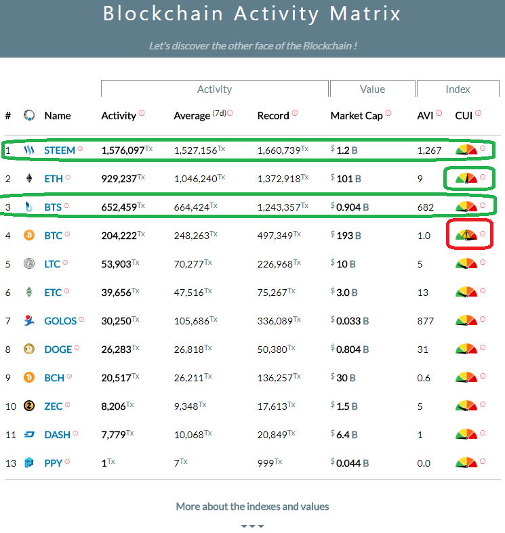505x533 pixels.
Task: Click the STEEM coin logo icon
Action: tap(29, 150)
